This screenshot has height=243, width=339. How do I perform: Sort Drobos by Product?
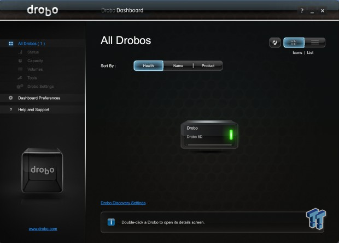pos(208,66)
